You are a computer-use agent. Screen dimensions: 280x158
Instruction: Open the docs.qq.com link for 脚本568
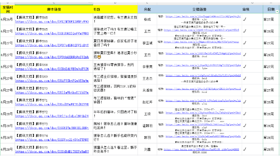(52, 69)
